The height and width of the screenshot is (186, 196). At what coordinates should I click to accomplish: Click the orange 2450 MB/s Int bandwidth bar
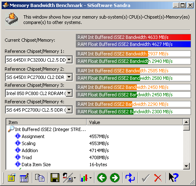pyautogui.click(x=133, y=87)
